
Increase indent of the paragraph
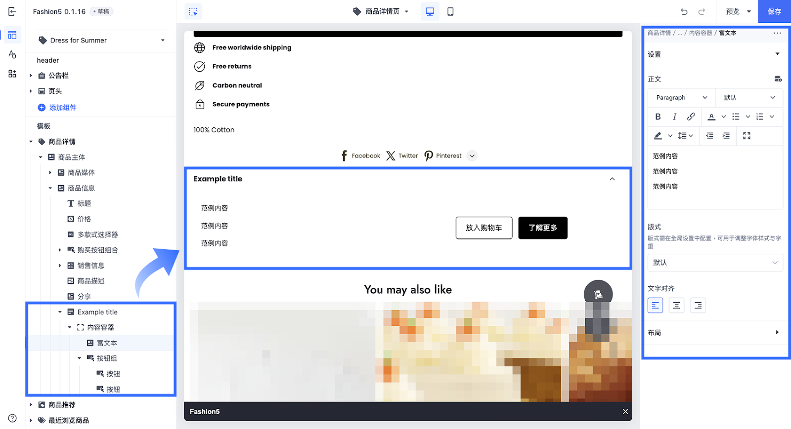(726, 135)
